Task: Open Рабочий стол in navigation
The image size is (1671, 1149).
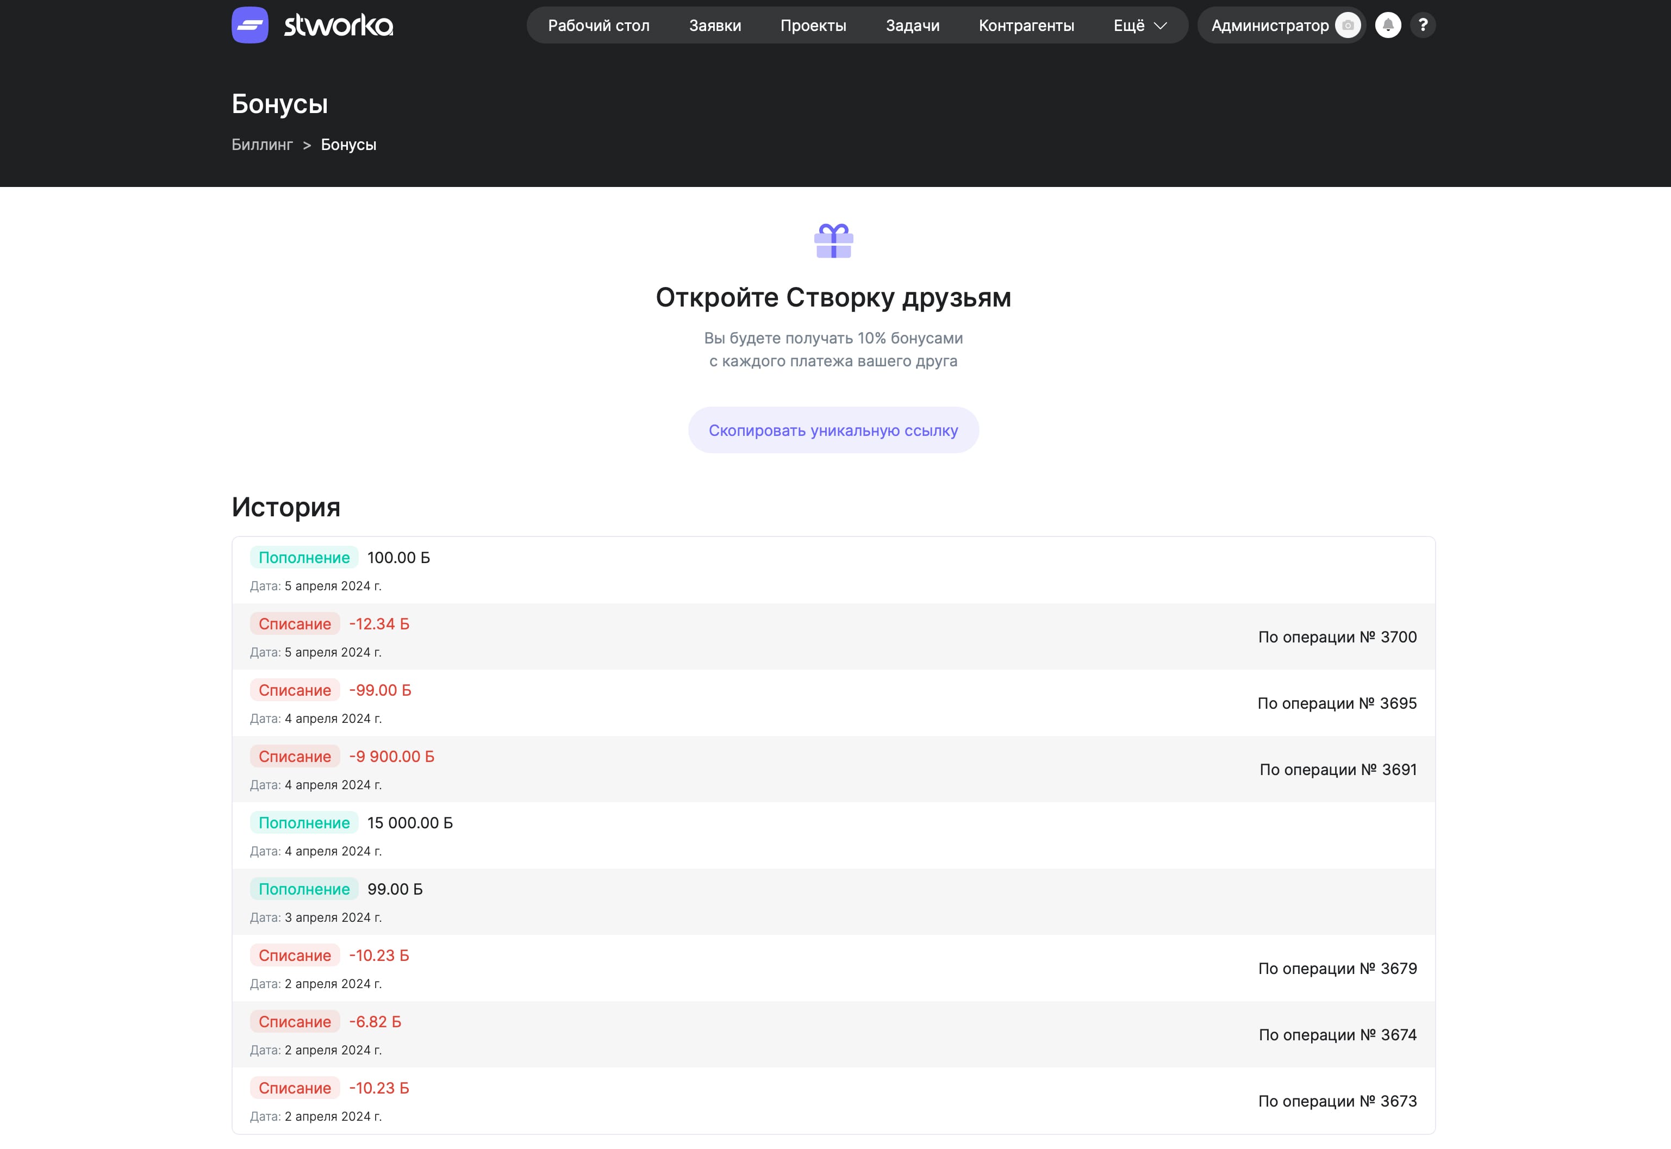Action: [x=598, y=25]
